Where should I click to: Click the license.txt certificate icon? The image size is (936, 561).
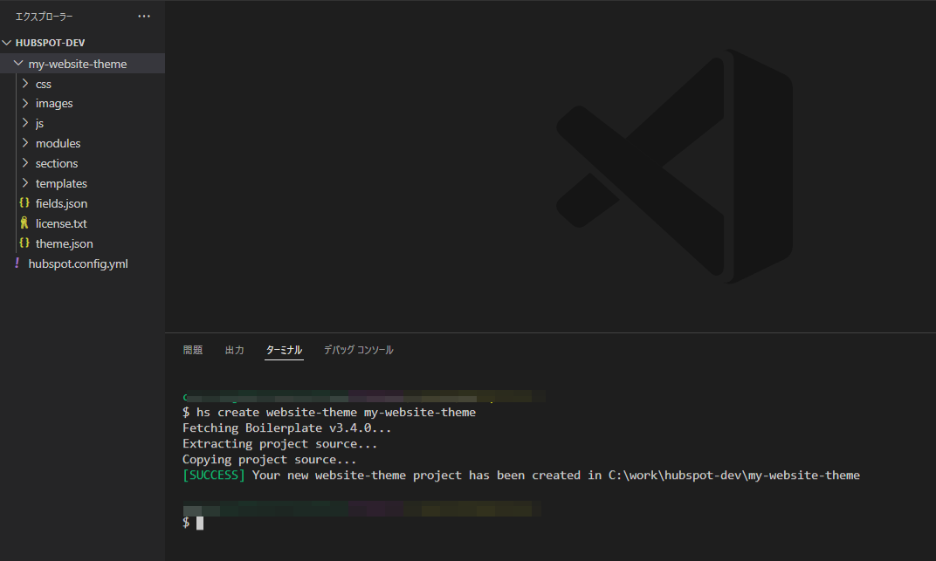(x=24, y=223)
